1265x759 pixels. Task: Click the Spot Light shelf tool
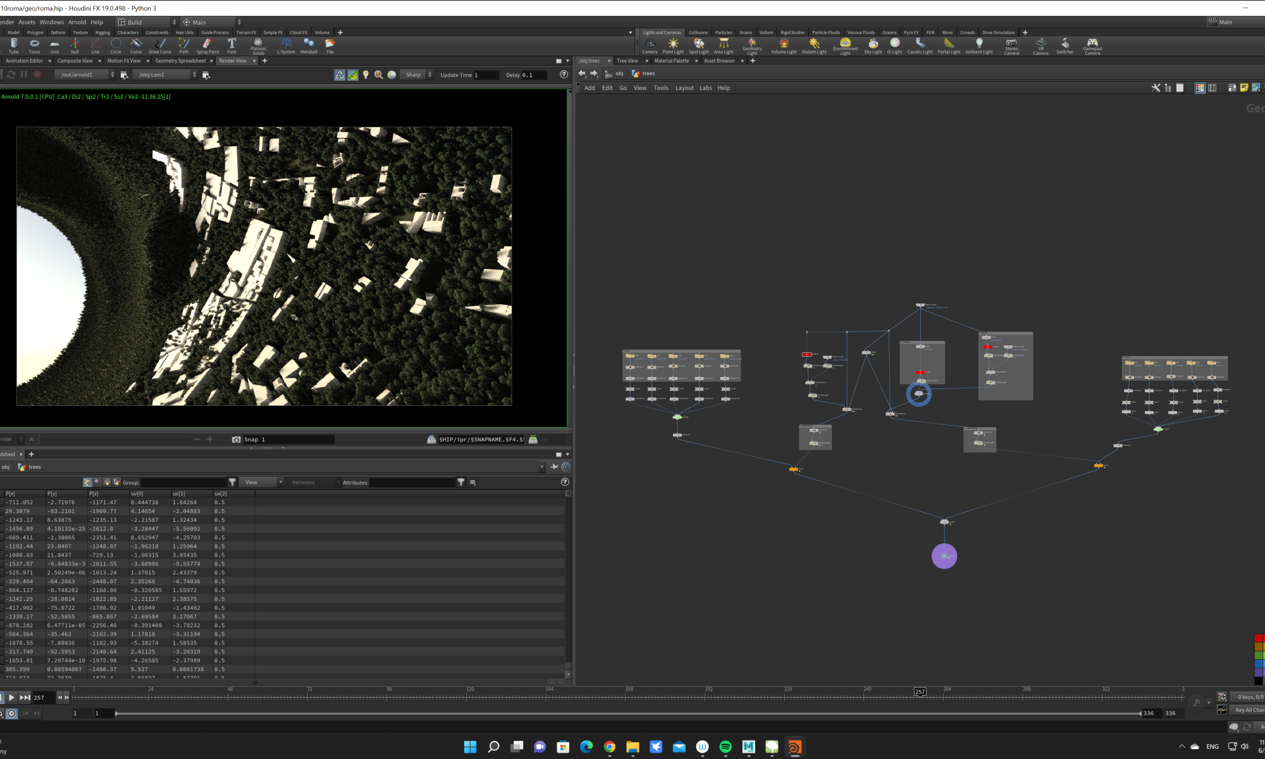[x=698, y=46]
